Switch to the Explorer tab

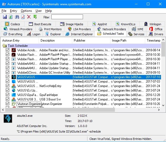[x=53, y=34]
